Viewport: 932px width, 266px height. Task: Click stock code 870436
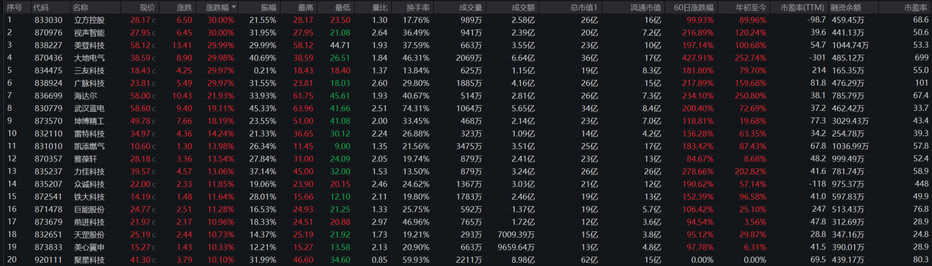click(48, 58)
